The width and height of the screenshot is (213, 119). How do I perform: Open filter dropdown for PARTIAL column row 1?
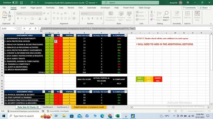click(x=75, y=35)
